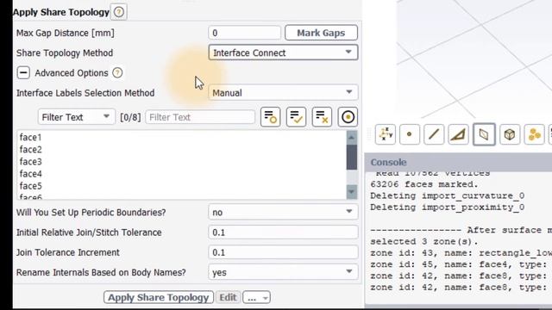Open the Interface Labels Selection Method dropdown
This screenshot has height=310, width=552.
(x=283, y=93)
